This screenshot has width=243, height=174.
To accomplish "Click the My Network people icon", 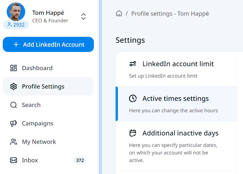I will [x=13, y=142].
